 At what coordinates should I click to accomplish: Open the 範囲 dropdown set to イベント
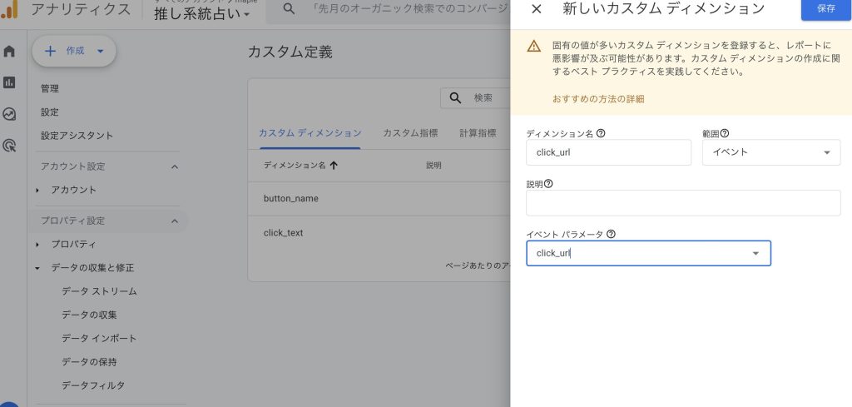tap(771, 152)
